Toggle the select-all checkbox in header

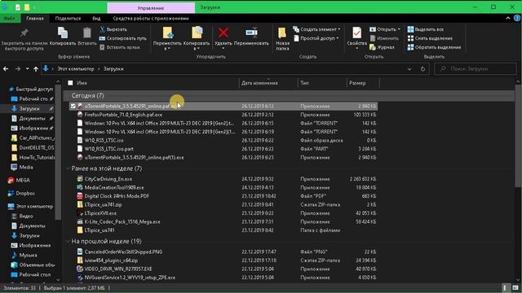(x=70, y=83)
